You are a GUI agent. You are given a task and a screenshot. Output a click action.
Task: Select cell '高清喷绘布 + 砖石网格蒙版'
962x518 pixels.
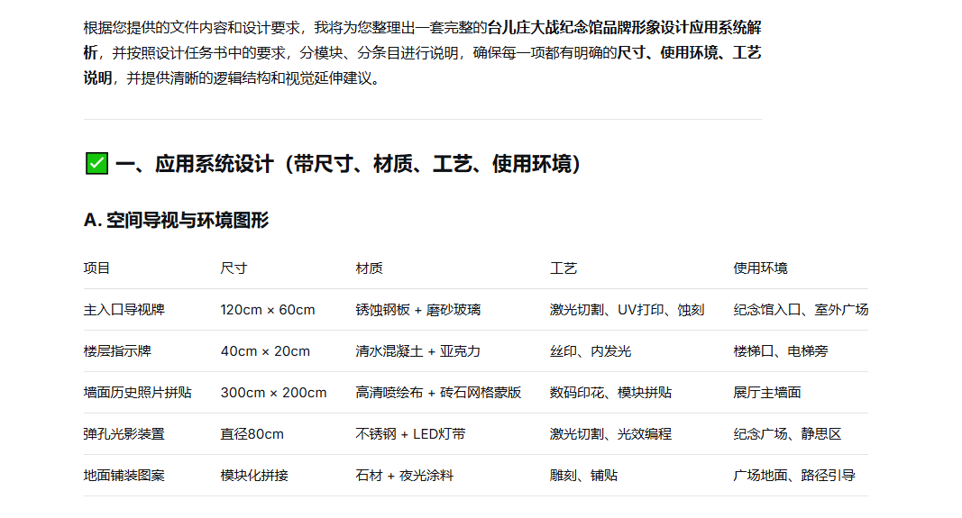438,393
